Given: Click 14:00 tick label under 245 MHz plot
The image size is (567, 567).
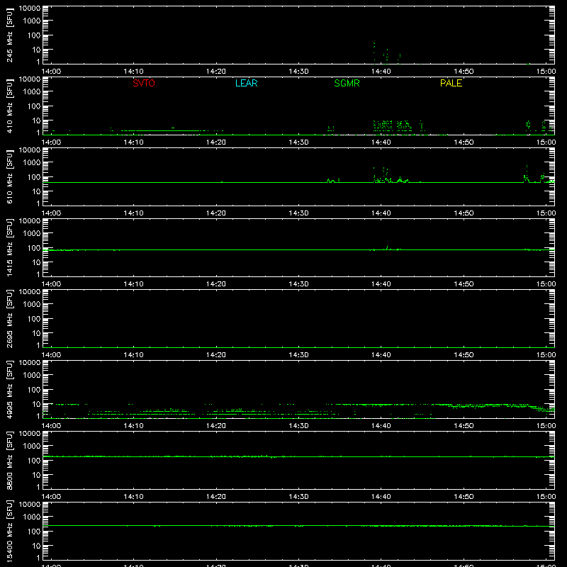Looking at the screenshot, I should click(51, 72).
